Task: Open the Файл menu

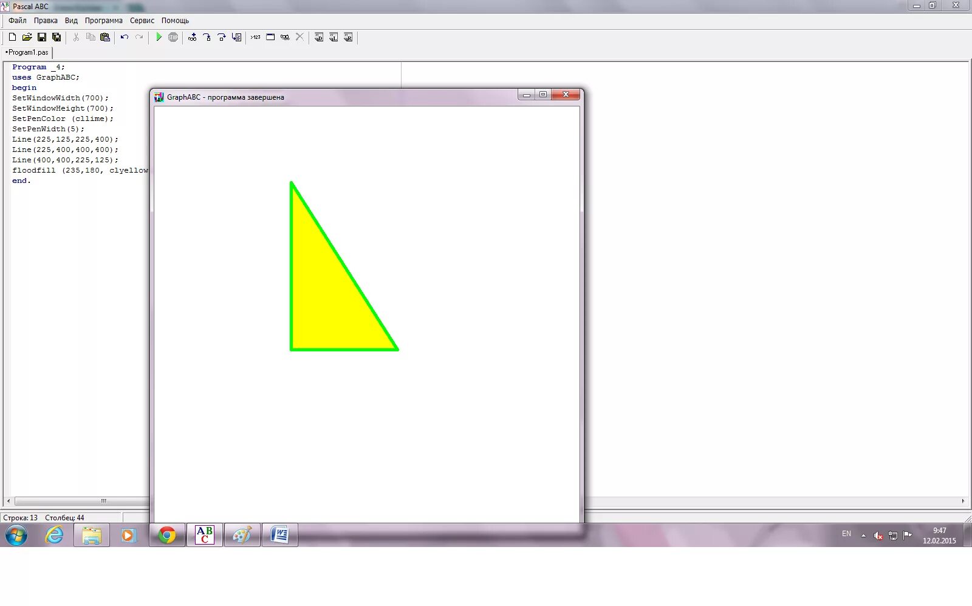Action: pos(18,21)
